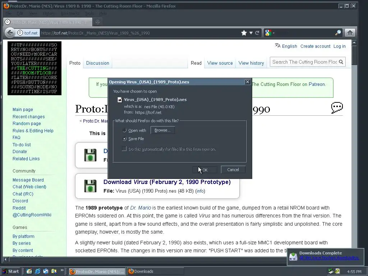Select the Proto page tab
Image resolution: width=368 pixels, height=276 pixels.
pyautogui.click(x=75, y=63)
